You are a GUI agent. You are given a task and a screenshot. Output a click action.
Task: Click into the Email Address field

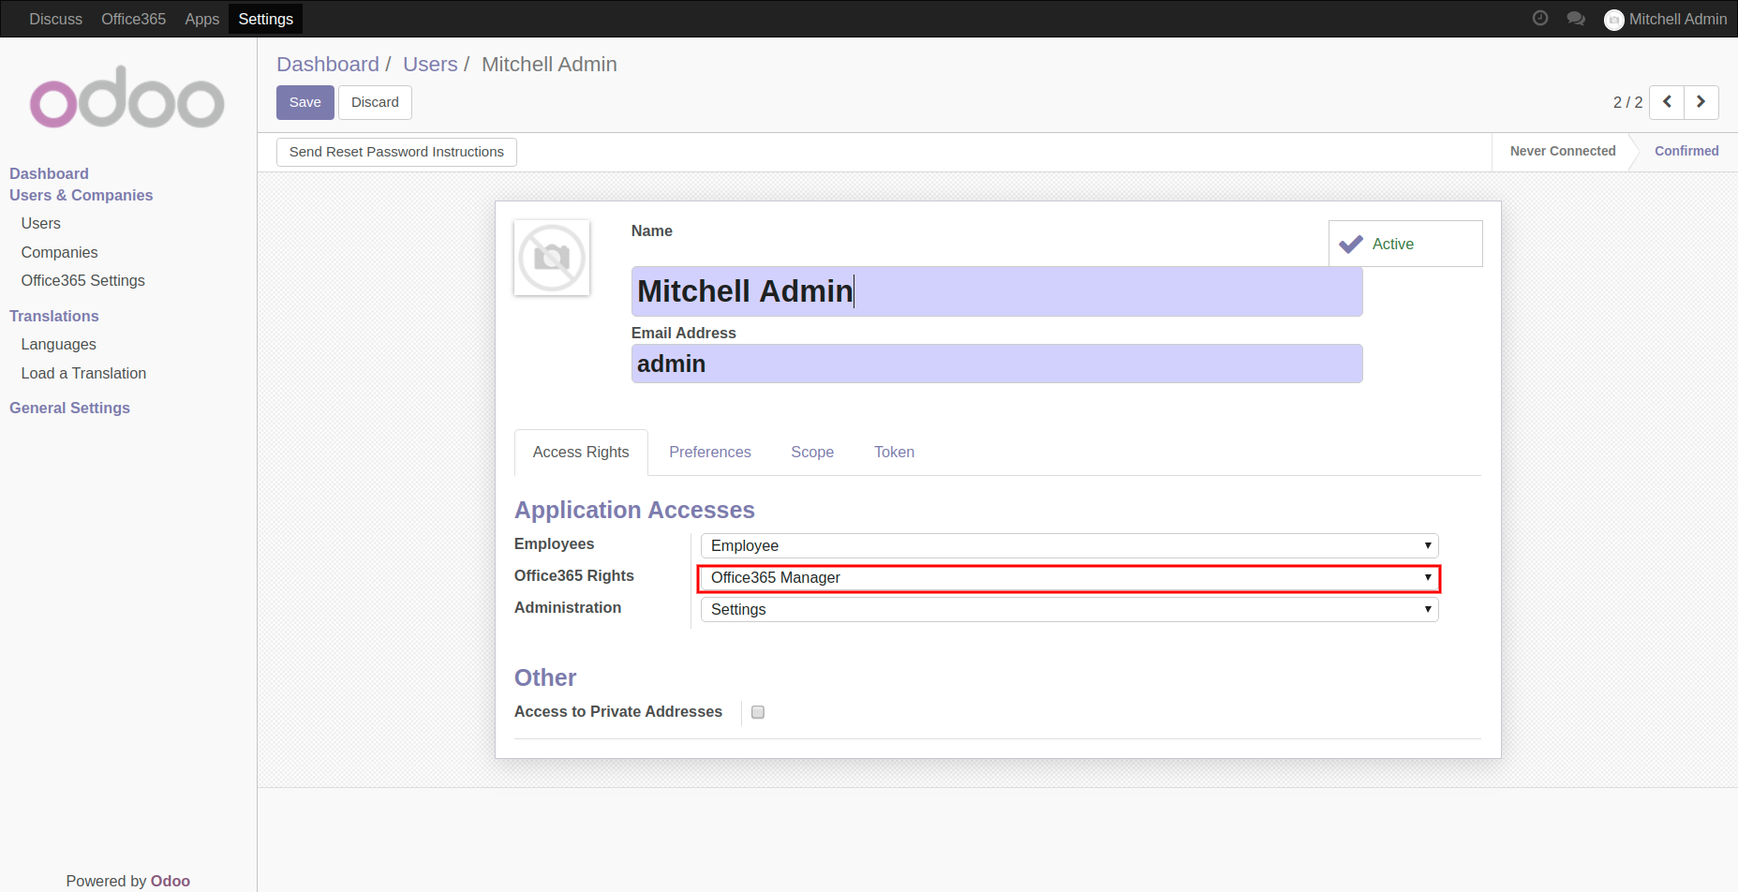(996, 364)
